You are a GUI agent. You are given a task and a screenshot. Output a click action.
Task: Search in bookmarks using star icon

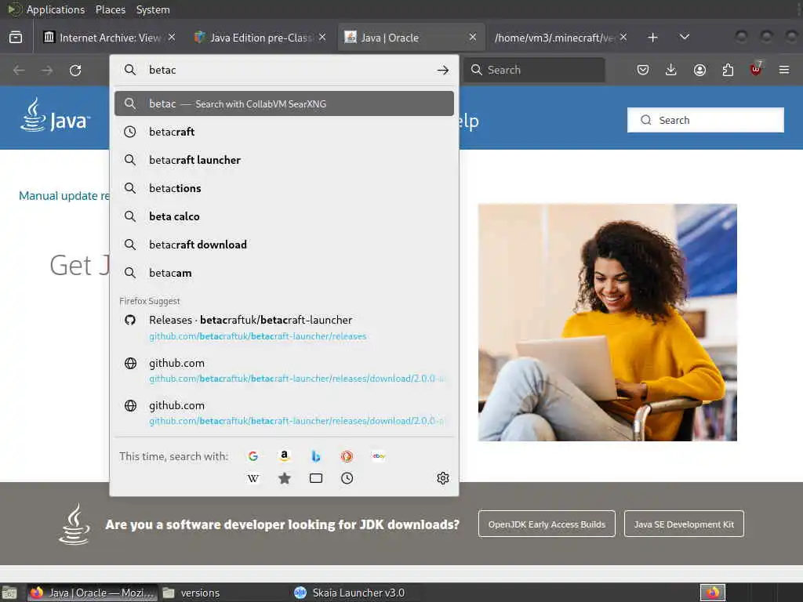(285, 478)
